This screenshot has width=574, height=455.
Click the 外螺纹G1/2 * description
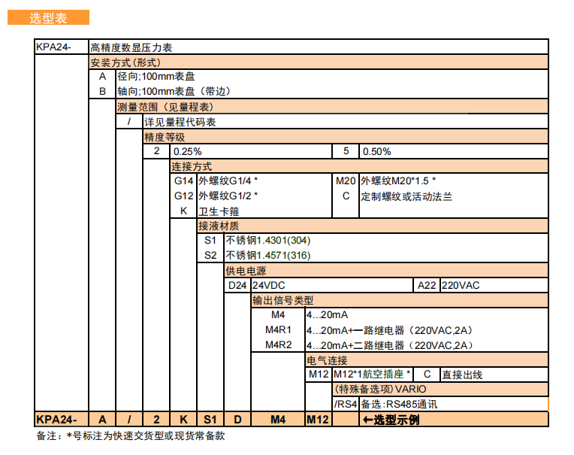228,196
